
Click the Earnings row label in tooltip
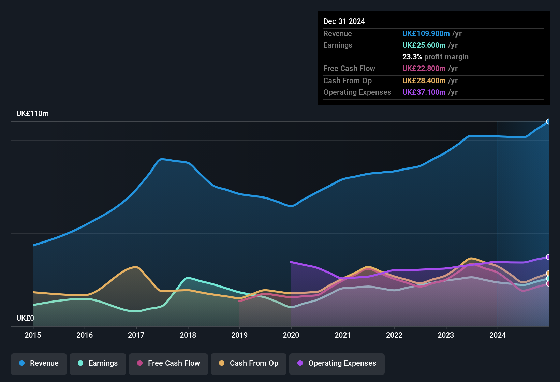[338, 45]
